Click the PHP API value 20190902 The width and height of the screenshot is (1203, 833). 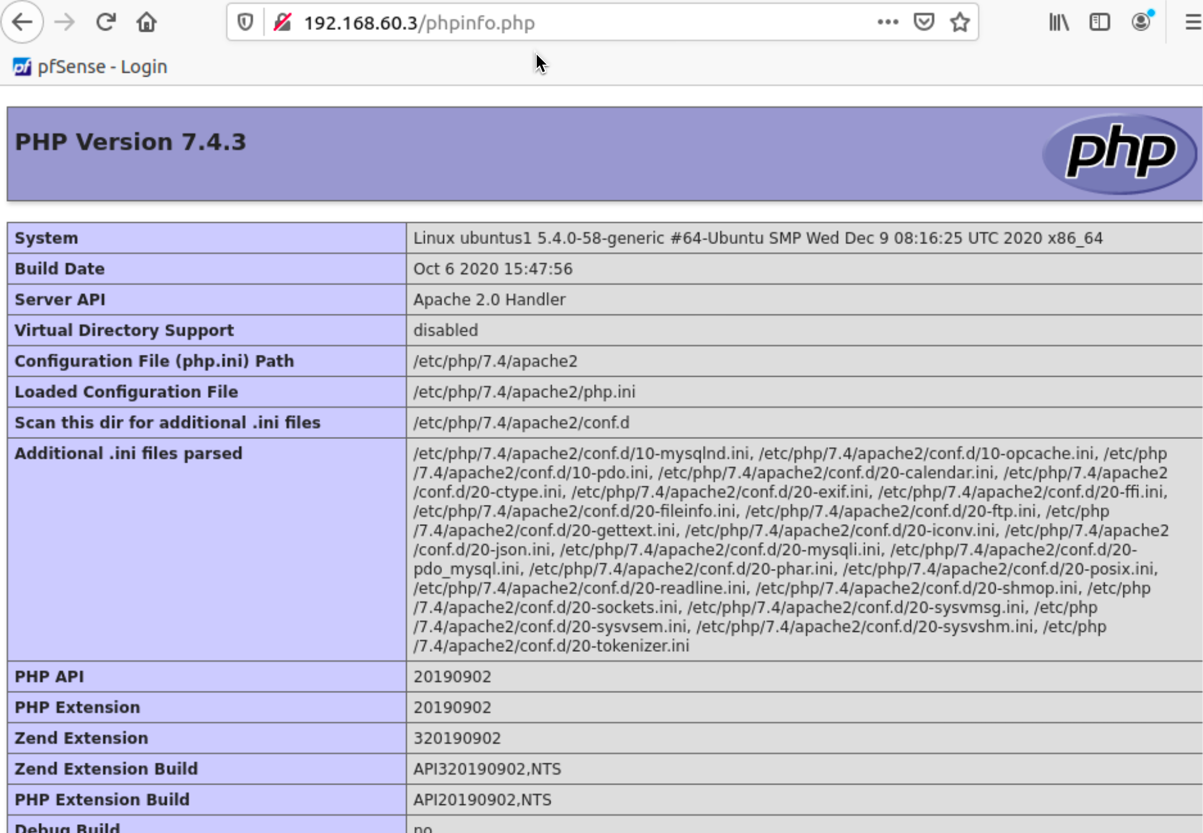(x=452, y=677)
